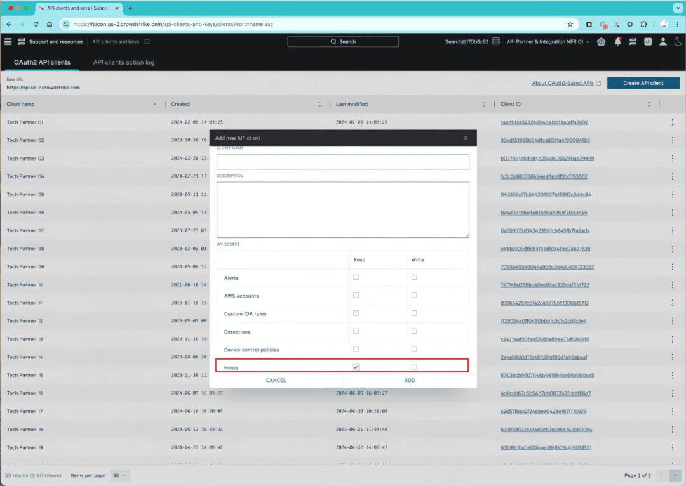Screen dimensions: 686x486
Task: Open the hamburger navigation menu
Action: [x=8, y=41]
